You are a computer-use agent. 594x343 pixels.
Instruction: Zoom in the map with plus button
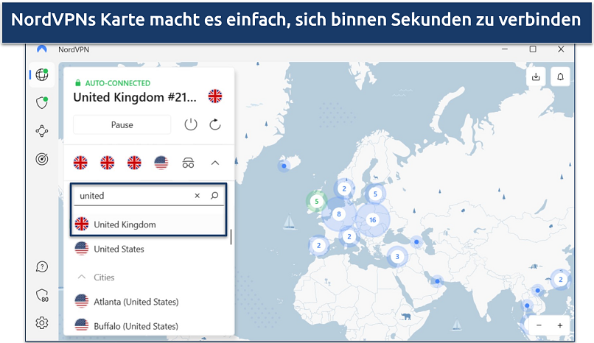[560, 325]
